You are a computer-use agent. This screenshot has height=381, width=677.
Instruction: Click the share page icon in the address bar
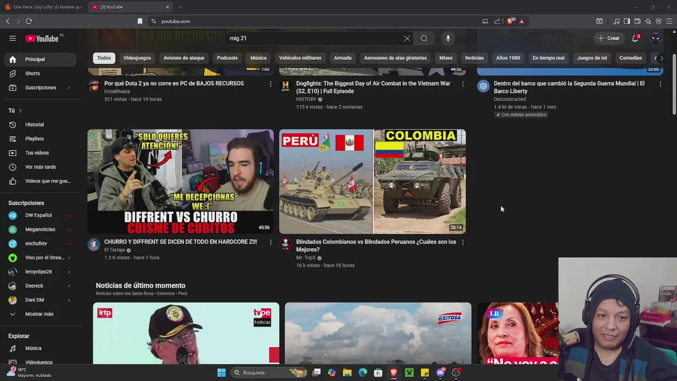[x=497, y=21]
